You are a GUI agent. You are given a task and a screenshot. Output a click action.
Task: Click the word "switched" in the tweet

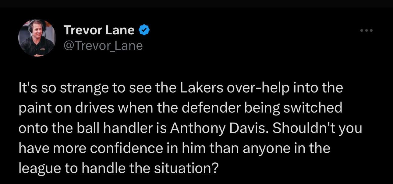[313, 108]
